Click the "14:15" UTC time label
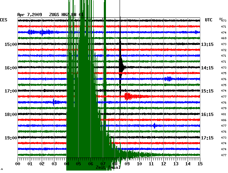 (x=207, y=68)
